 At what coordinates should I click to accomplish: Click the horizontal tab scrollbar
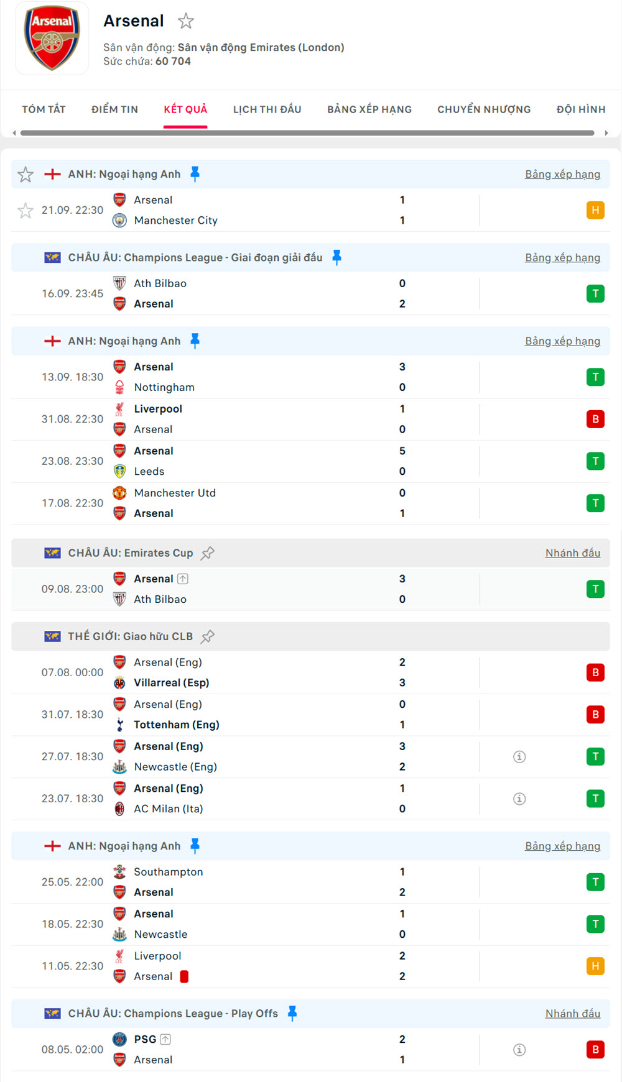307,133
